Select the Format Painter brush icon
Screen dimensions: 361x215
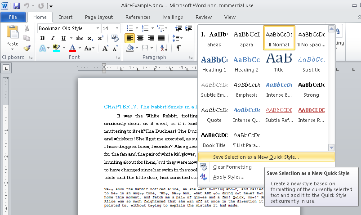tap(27, 48)
